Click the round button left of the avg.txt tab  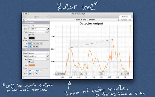coord(24,17)
